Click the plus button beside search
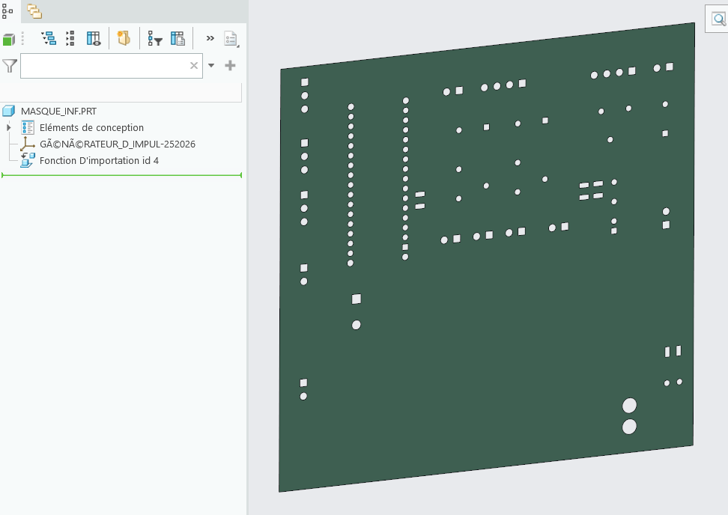The height and width of the screenshot is (515, 728). click(x=230, y=66)
